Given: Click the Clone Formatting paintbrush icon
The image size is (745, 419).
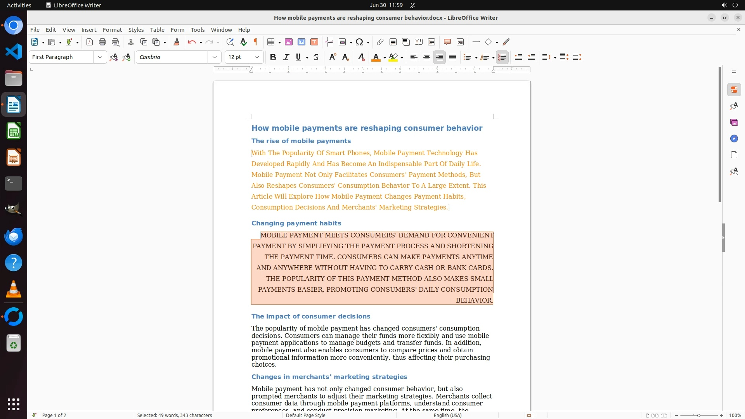Looking at the screenshot, I should [x=177, y=42].
